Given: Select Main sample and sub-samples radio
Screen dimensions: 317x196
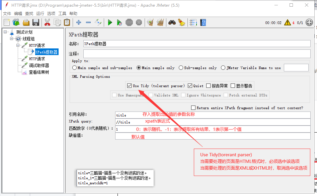Looking at the screenshot, I should click(74, 68).
